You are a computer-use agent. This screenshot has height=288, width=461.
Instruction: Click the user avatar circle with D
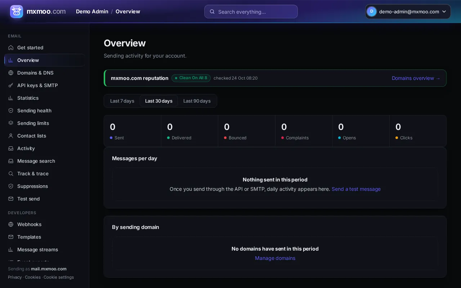click(x=372, y=12)
